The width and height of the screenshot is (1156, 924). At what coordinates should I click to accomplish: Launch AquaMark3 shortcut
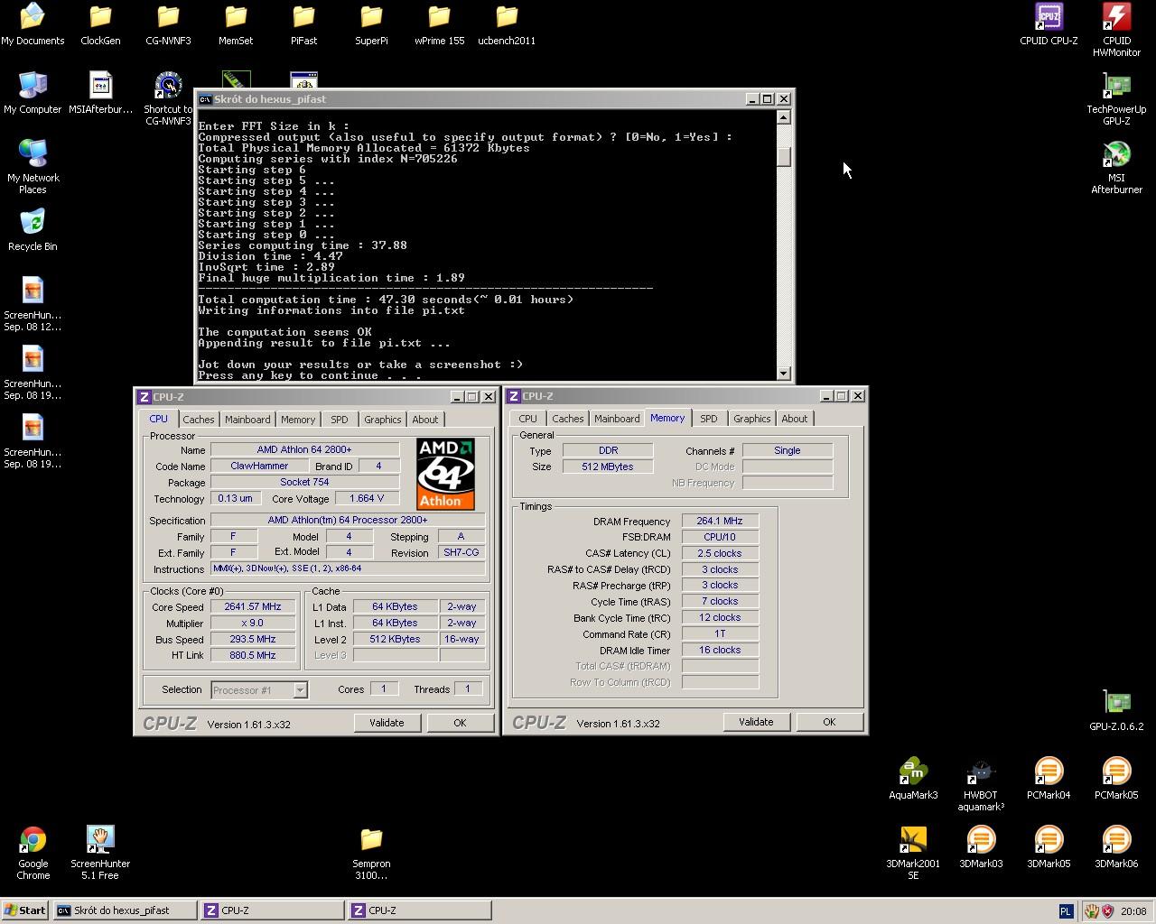click(x=913, y=778)
